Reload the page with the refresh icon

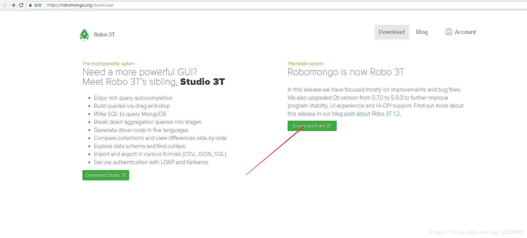(21, 5)
